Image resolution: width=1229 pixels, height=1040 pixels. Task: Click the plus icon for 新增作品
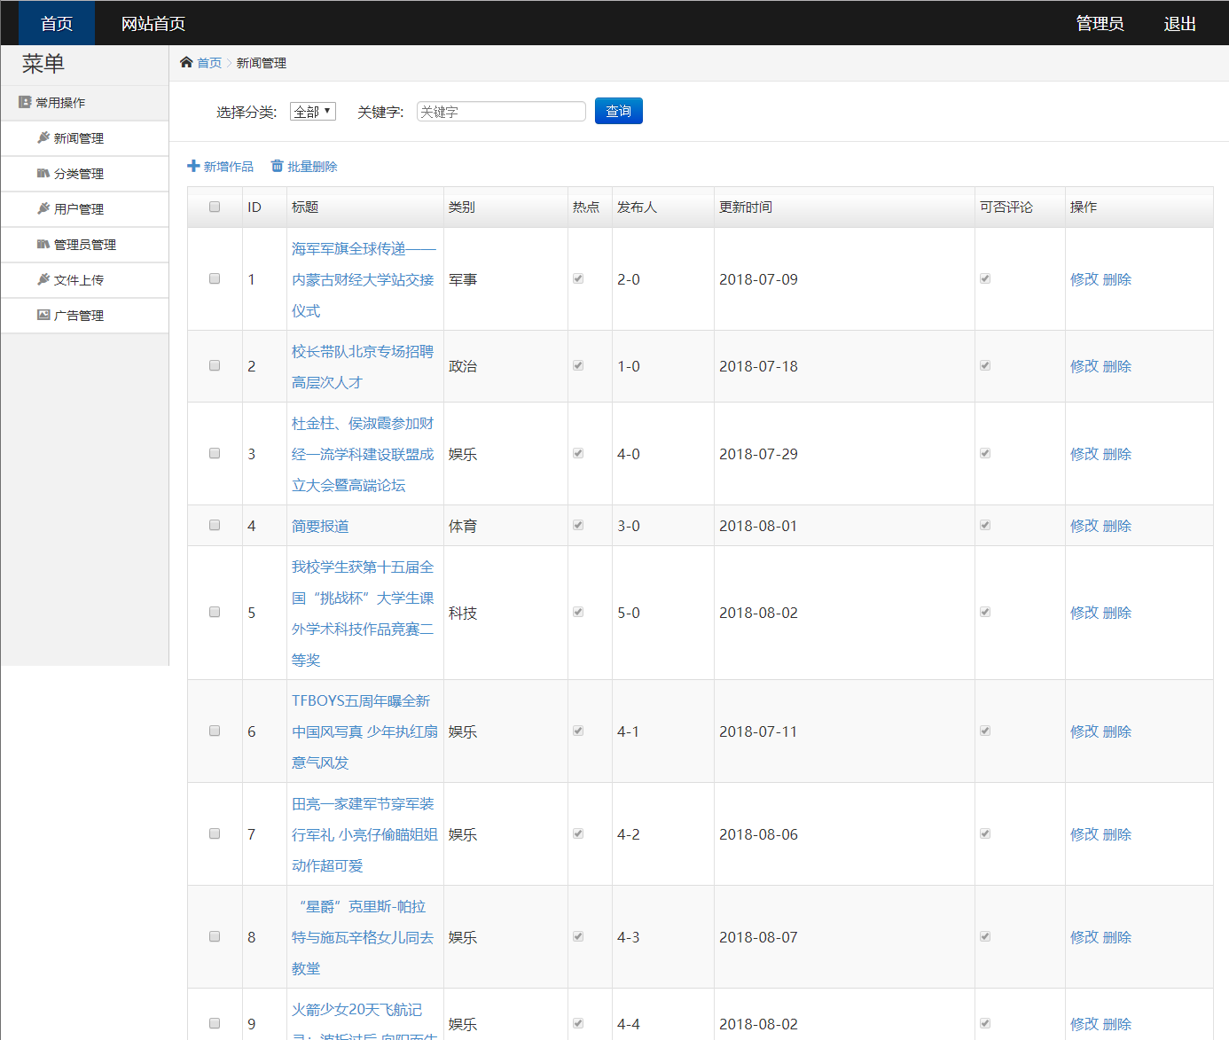pos(193,166)
